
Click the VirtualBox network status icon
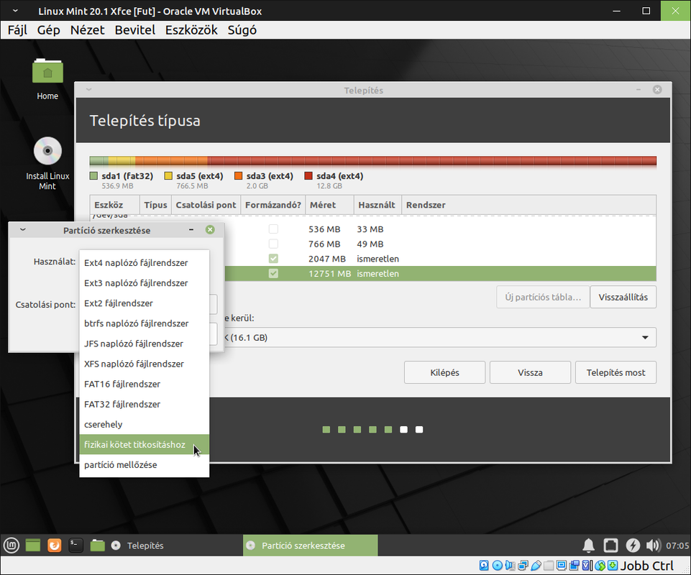coord(523,566)
